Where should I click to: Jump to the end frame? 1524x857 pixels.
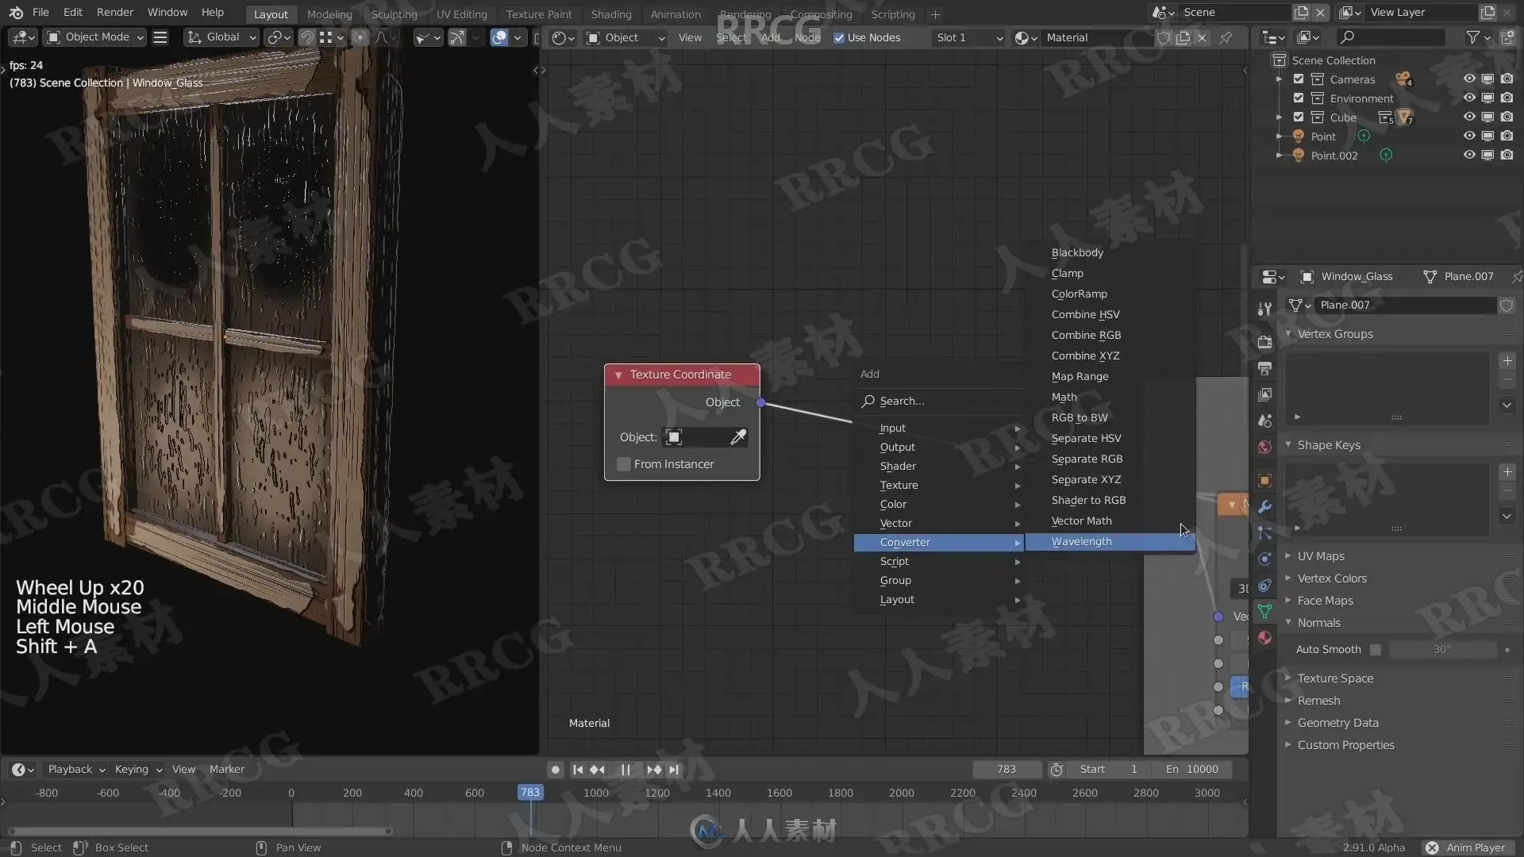pyautogui.click(x=674, y=769)
